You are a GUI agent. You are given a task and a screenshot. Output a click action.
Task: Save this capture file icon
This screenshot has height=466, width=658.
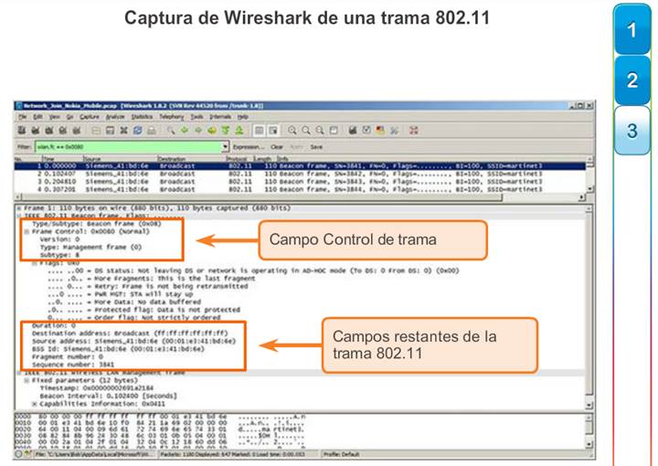click(x=110, y=131)
